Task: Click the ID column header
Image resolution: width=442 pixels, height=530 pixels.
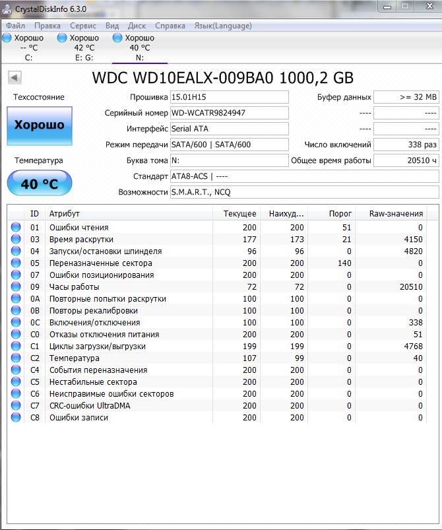Action: click(x=34, y=214)
